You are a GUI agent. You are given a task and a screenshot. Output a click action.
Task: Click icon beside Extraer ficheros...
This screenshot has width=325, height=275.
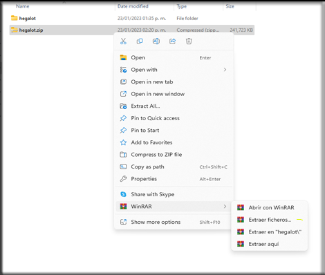pyautogui.click(x=241, y=220)
